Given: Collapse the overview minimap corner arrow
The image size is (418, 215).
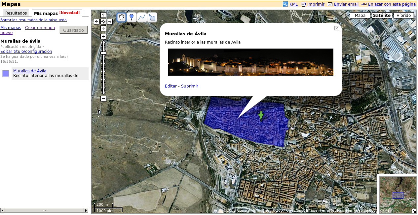Looking at the screenshot, I should pyautogui.click(x=414, y=211).
